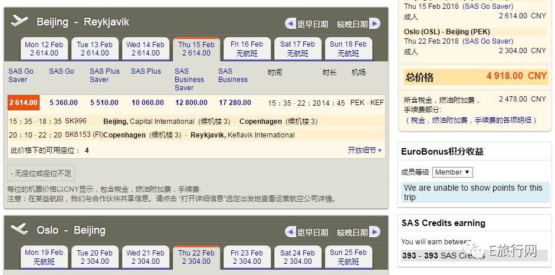555x275 pixels.
Task: Click the Oslo-Beijing SAS Go Saver summary link
Action: coord(488,41)
